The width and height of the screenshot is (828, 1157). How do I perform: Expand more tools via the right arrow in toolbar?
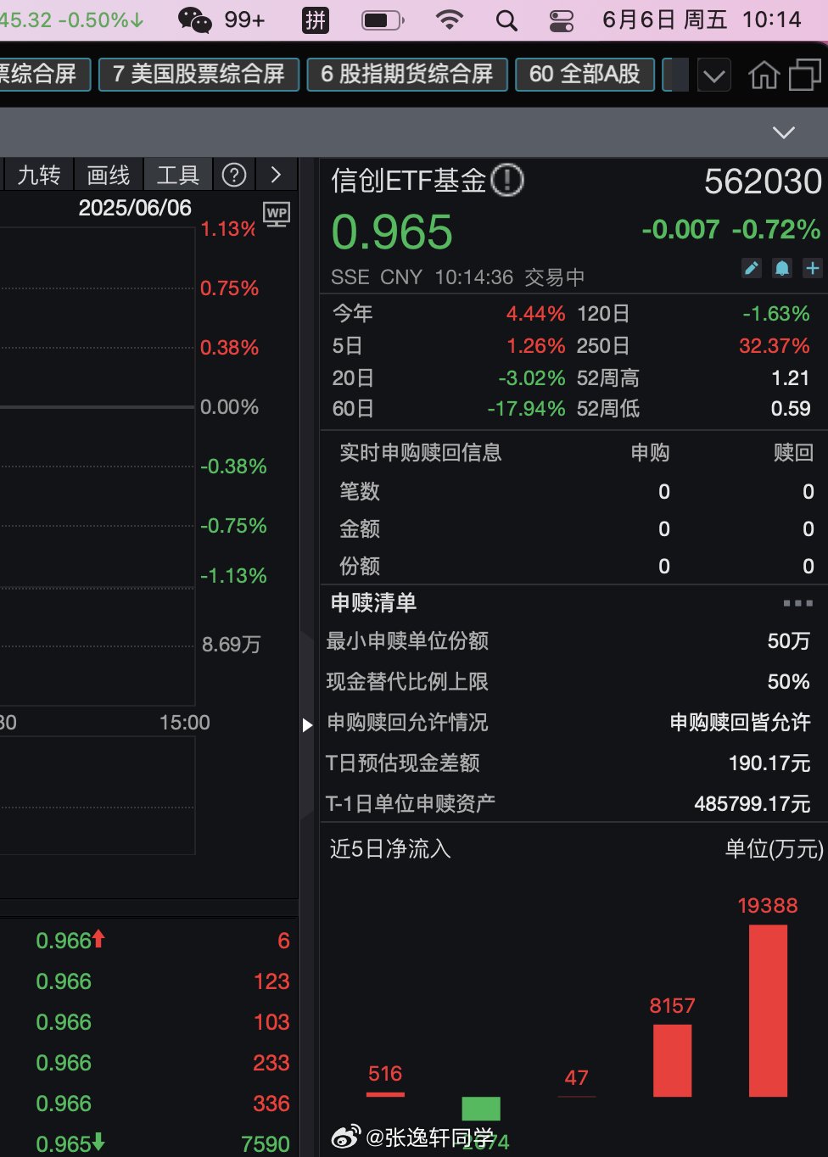click(x=277, y=175)
